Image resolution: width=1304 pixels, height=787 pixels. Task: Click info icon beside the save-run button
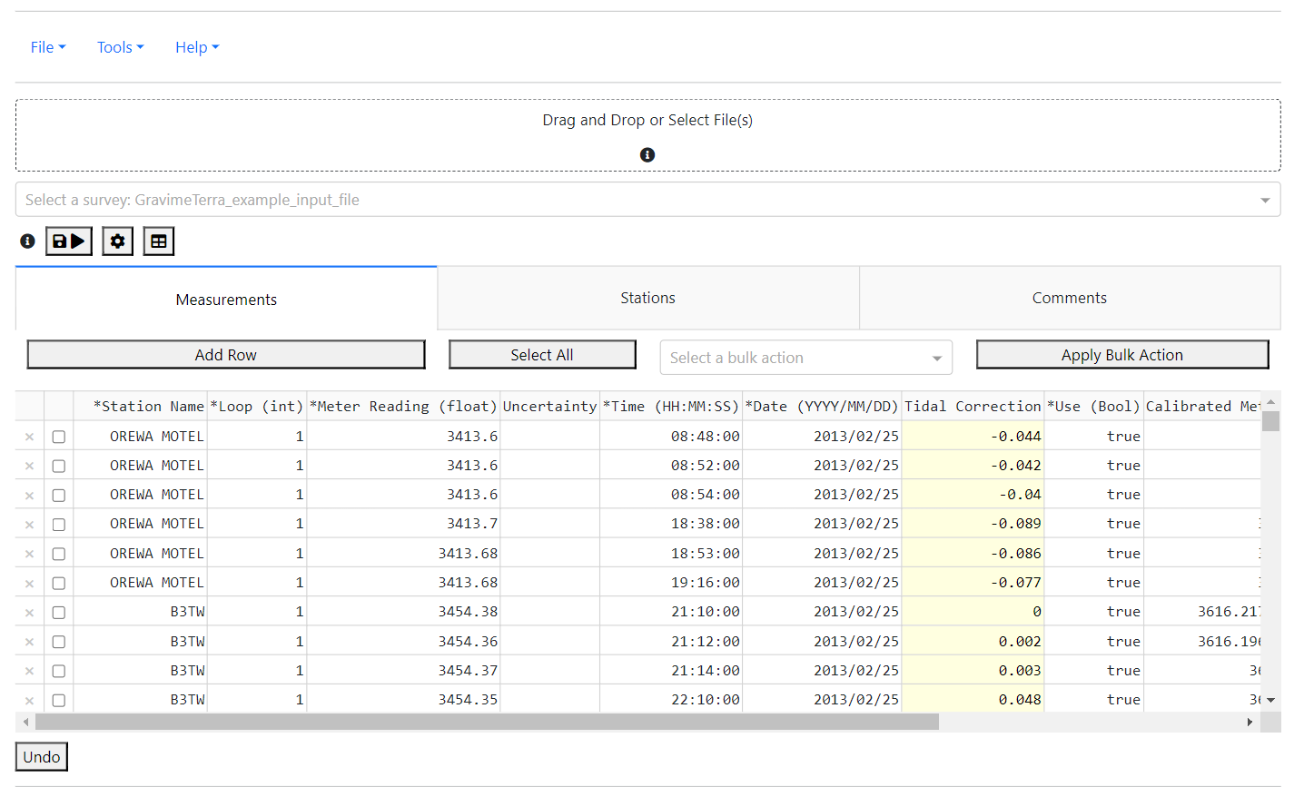27,241
